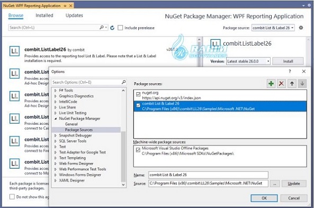Screen dimensions: 314x208
Task: Click the Source path input field
Action: pos(208,184)
